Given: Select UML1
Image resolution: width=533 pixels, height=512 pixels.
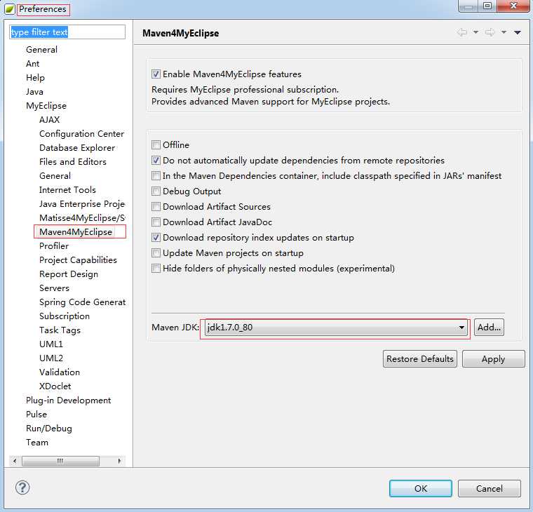Looking at the screenshot, I should 51,344.
